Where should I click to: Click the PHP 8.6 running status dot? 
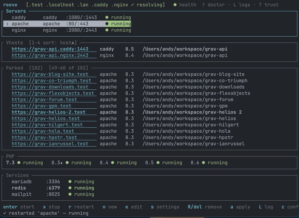coord(203,163)
